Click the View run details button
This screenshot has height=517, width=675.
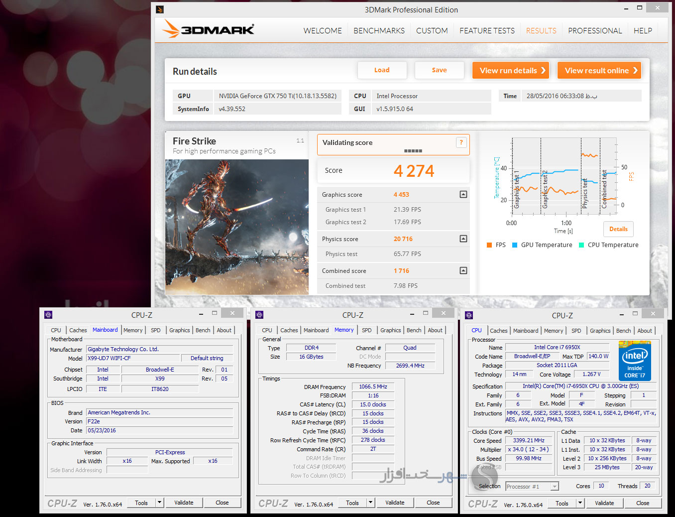[x=510, y=71]
